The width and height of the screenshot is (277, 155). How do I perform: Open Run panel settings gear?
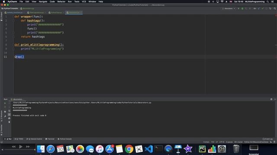click(271, 99)
